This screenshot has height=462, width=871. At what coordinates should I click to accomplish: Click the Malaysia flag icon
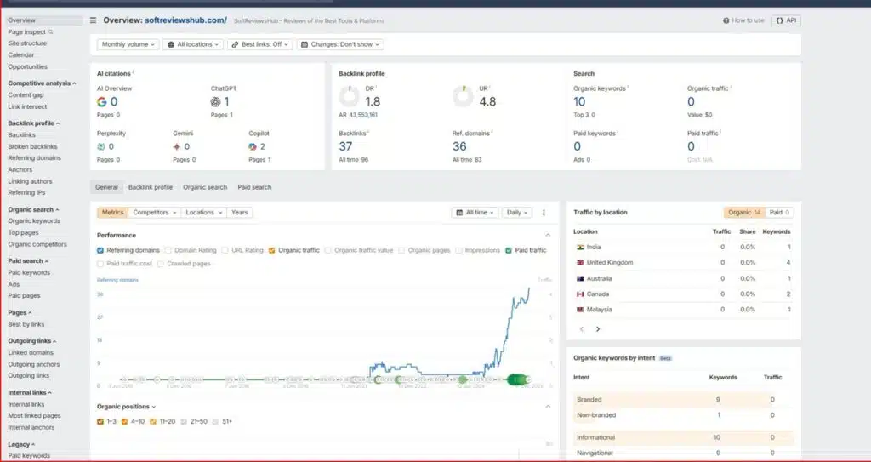580,310
